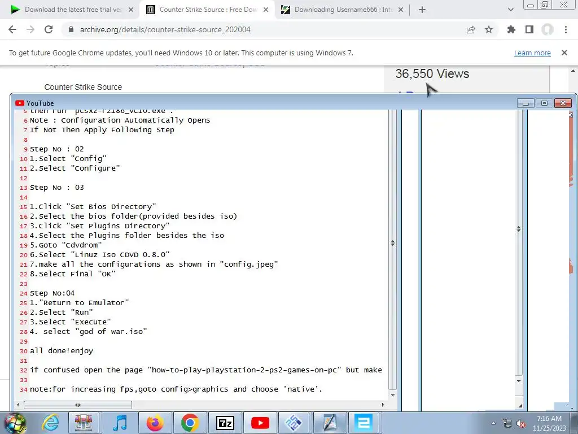
Task: Dismiss the Chrome update notice
Action: pyautogui.click(x=564, y=53)
